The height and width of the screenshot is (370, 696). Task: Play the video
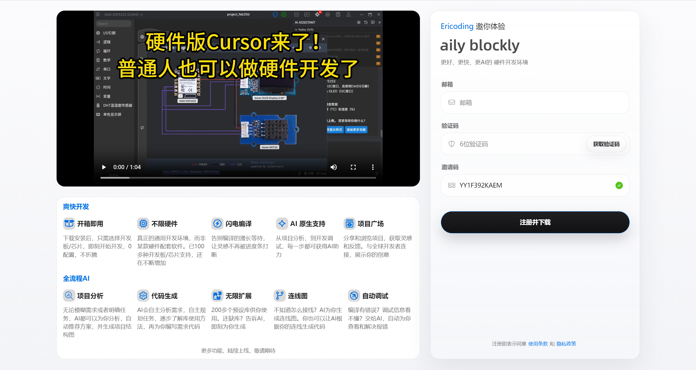click(104, 167)
